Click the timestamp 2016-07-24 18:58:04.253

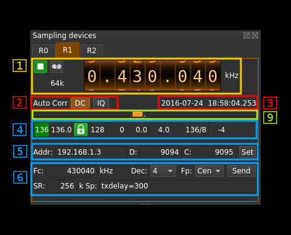[208, 103]
